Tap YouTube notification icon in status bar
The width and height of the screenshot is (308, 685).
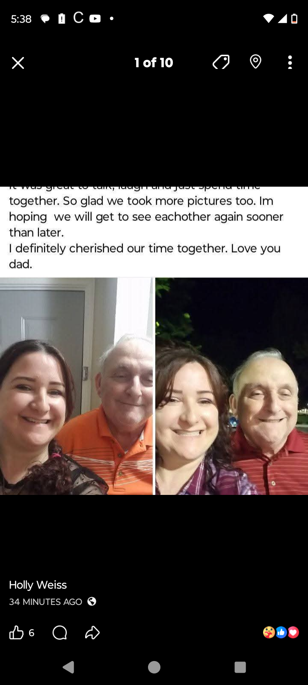(95, 18)
